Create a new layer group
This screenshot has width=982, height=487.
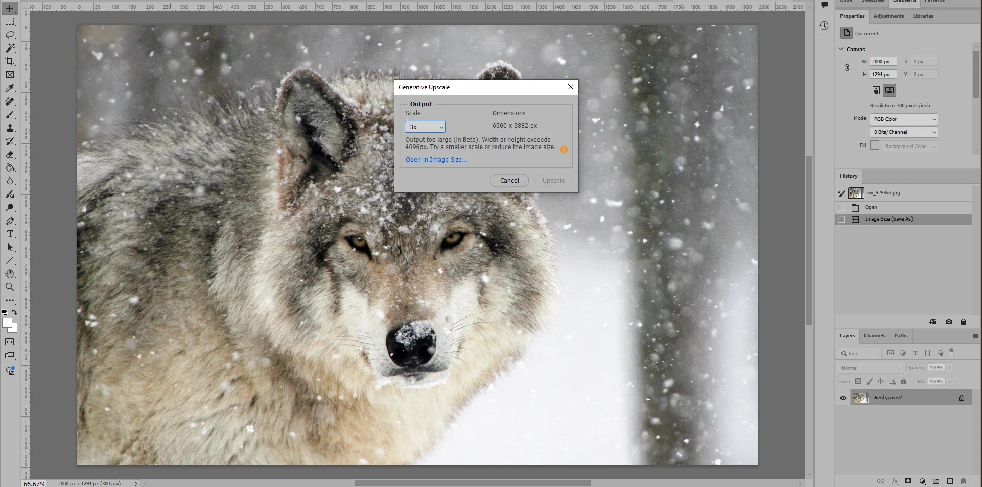tap(936, 481)
